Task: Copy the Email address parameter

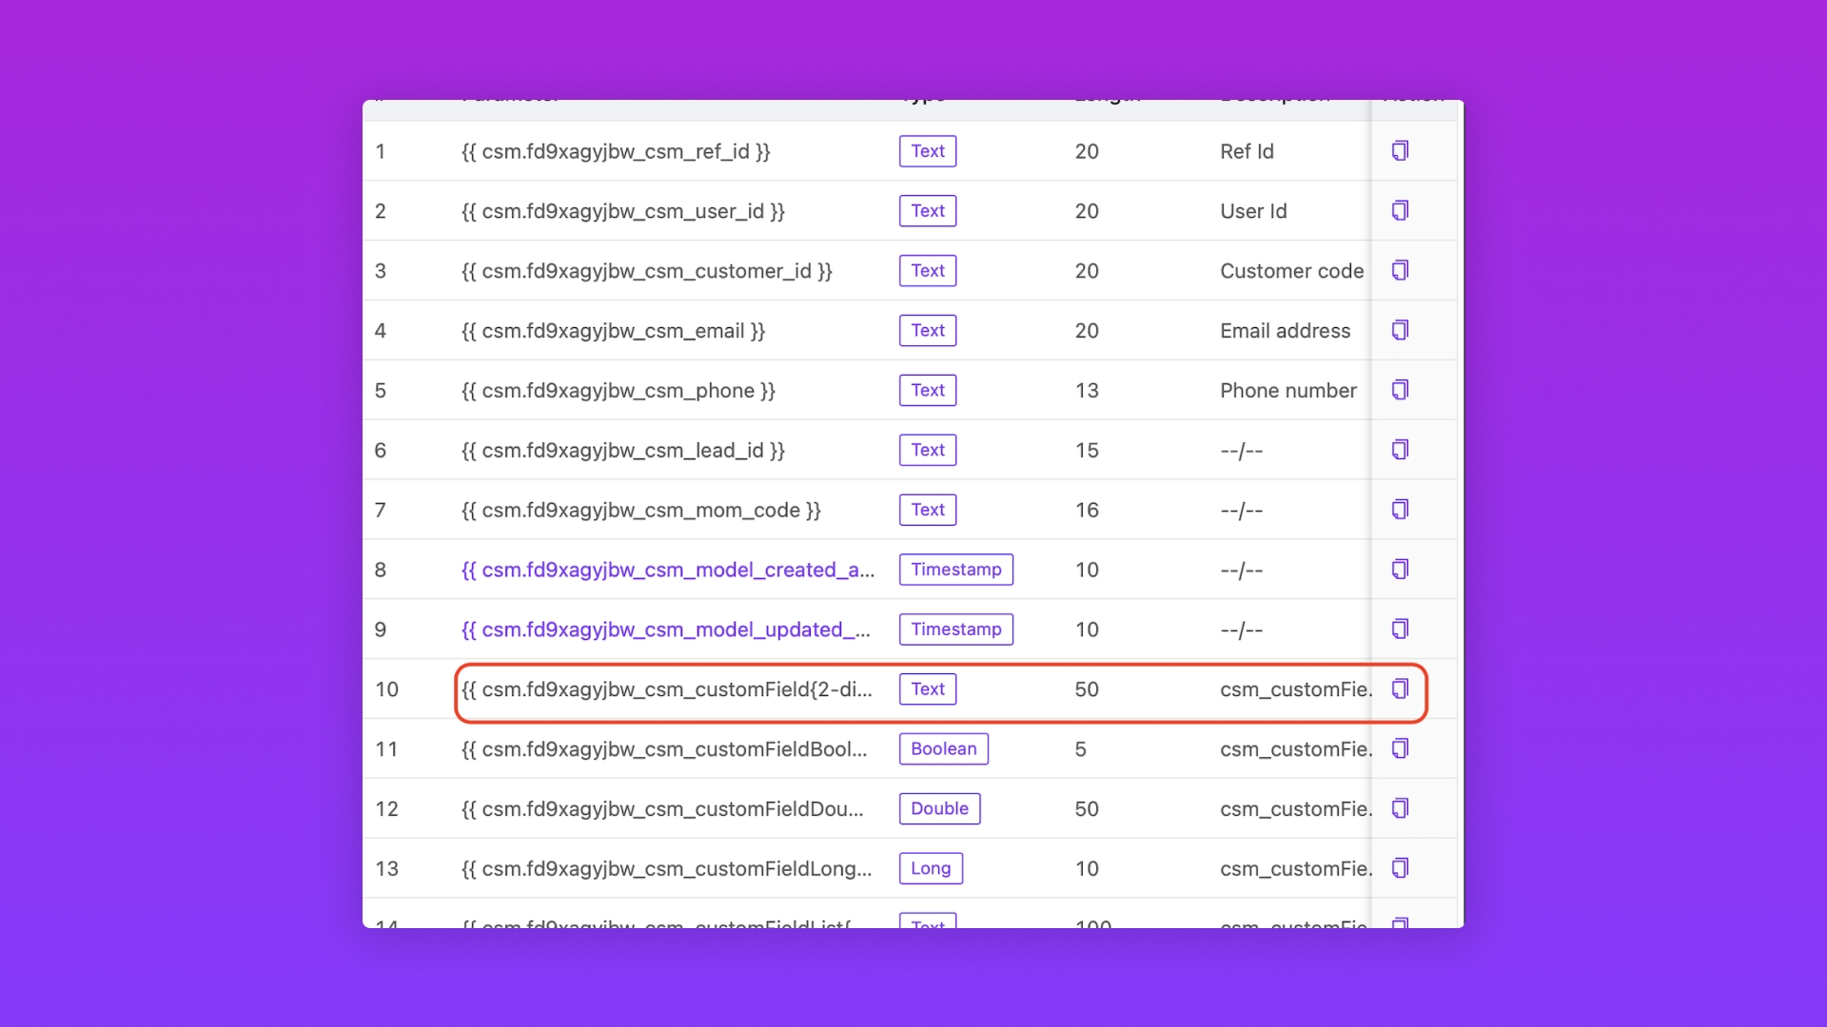Action: 1400,331
